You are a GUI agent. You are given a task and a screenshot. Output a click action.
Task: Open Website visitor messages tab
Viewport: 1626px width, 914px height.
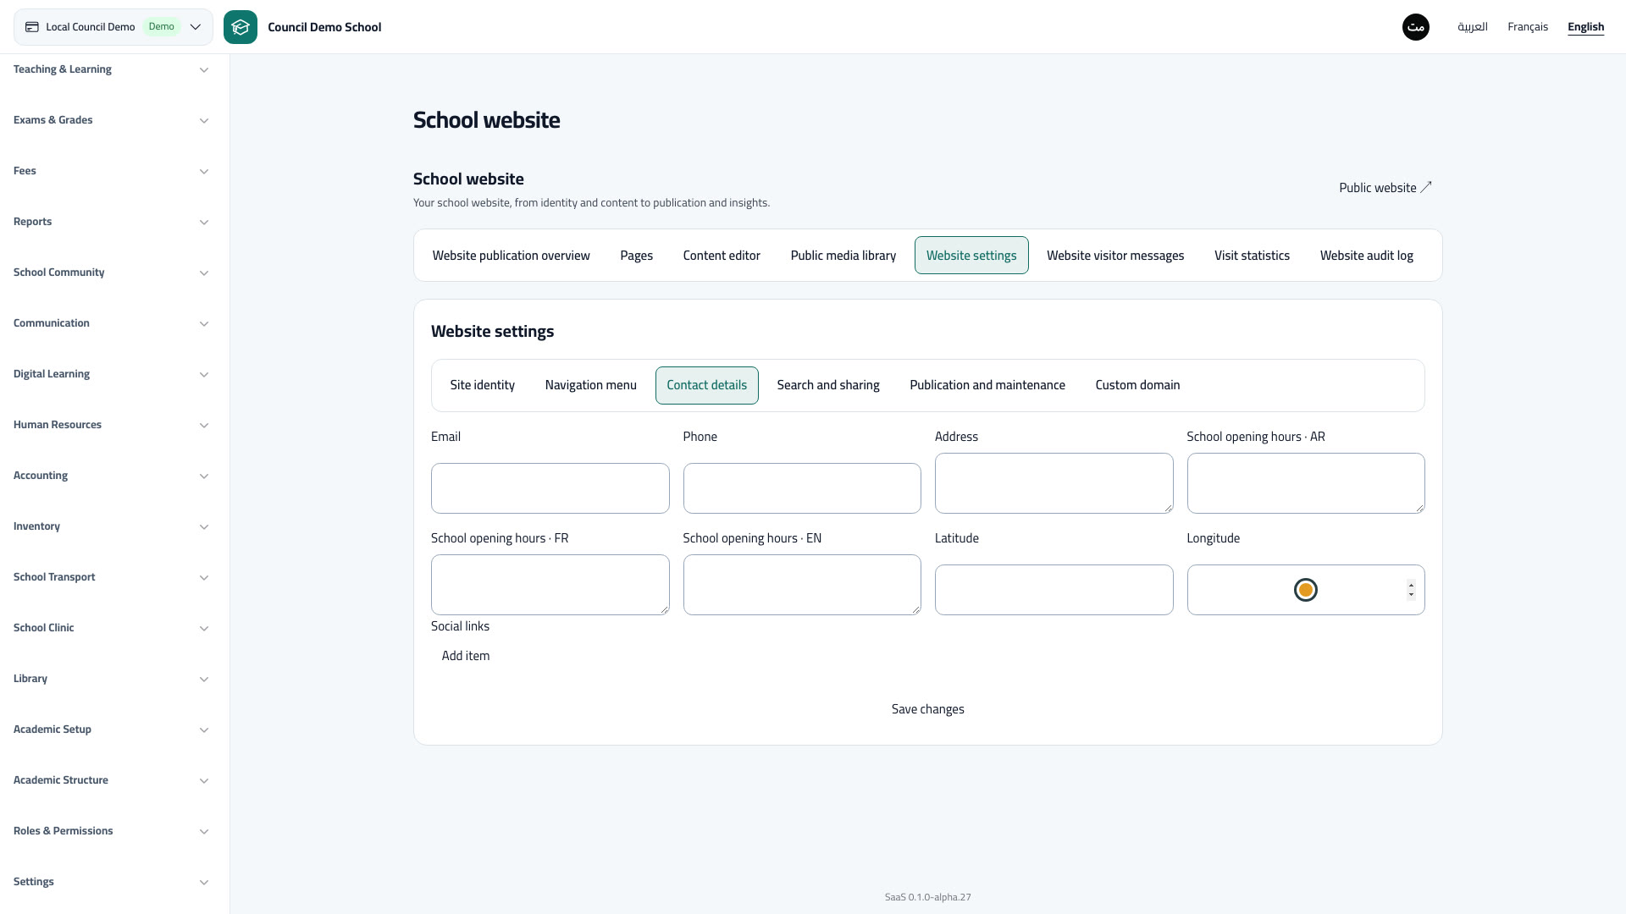1115,256
